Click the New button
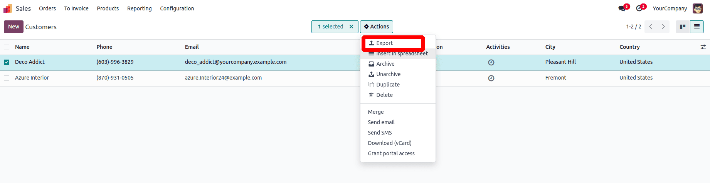 pyautogui.click(x=13, y=27)
